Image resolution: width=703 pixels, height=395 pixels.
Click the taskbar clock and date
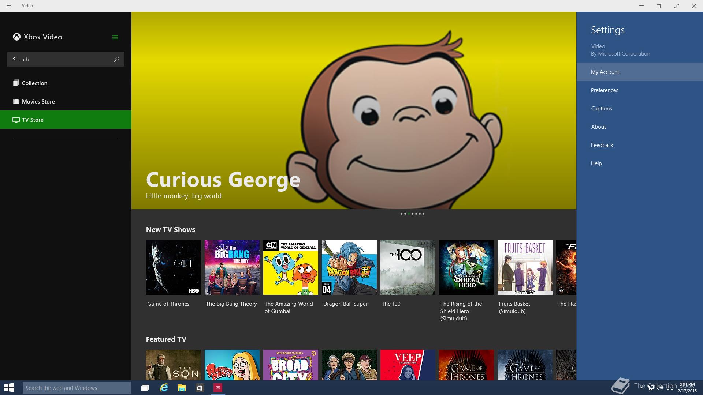[x=687, y=388]
